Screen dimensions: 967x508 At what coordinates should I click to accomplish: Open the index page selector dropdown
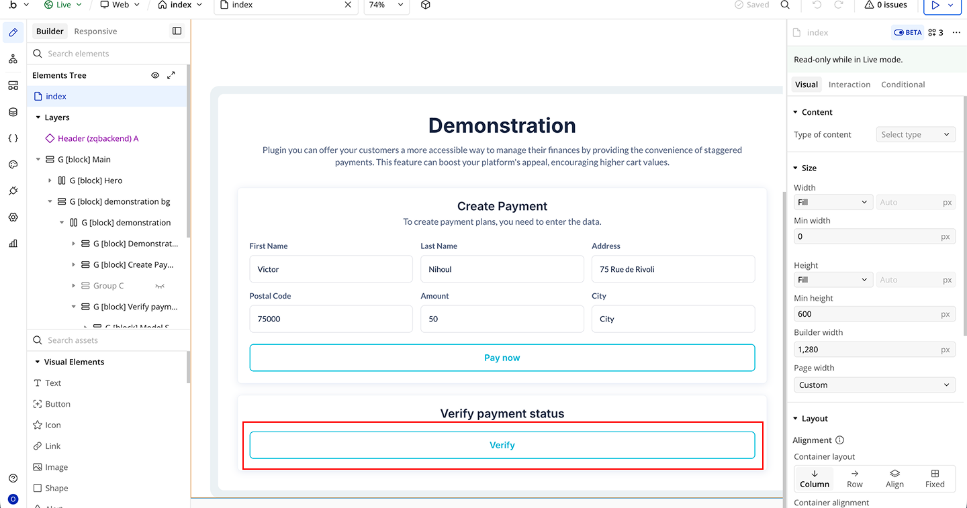(181, 5)
